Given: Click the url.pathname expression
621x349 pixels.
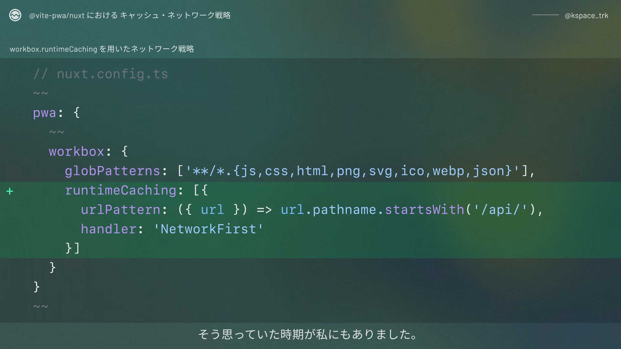Looking at the screenshot, I should [x=328, y=210].
